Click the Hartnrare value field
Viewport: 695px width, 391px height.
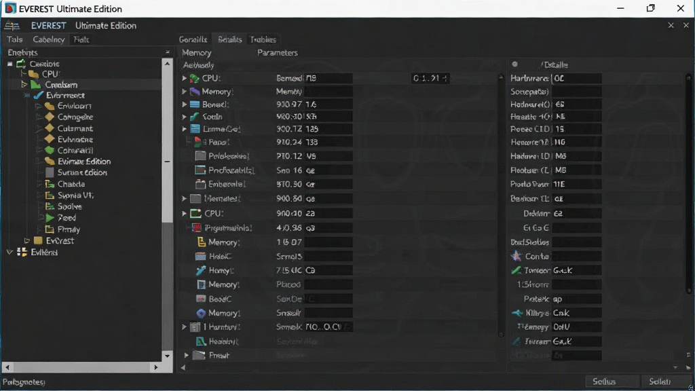577,79
